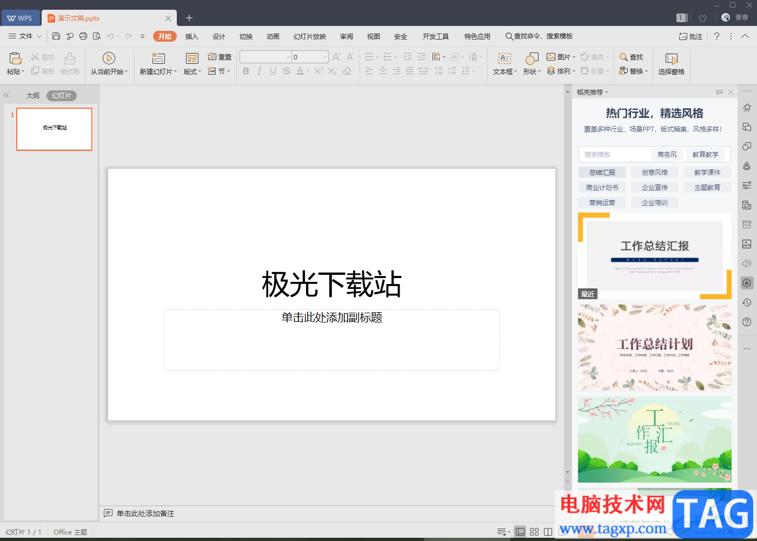Toggle Subscript formatting
This screenshot has height=541, width=757.
pyautogui.click(x=332, y=71)
